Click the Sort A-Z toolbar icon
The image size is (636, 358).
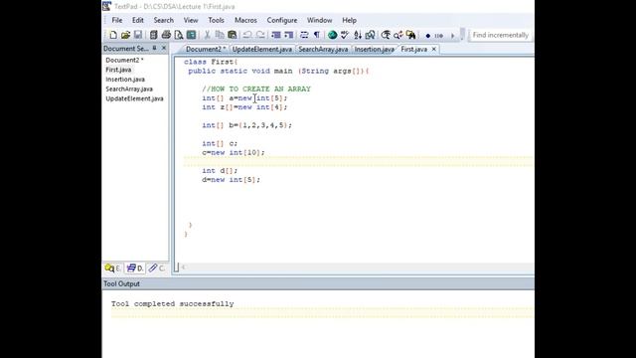[358, 35]
